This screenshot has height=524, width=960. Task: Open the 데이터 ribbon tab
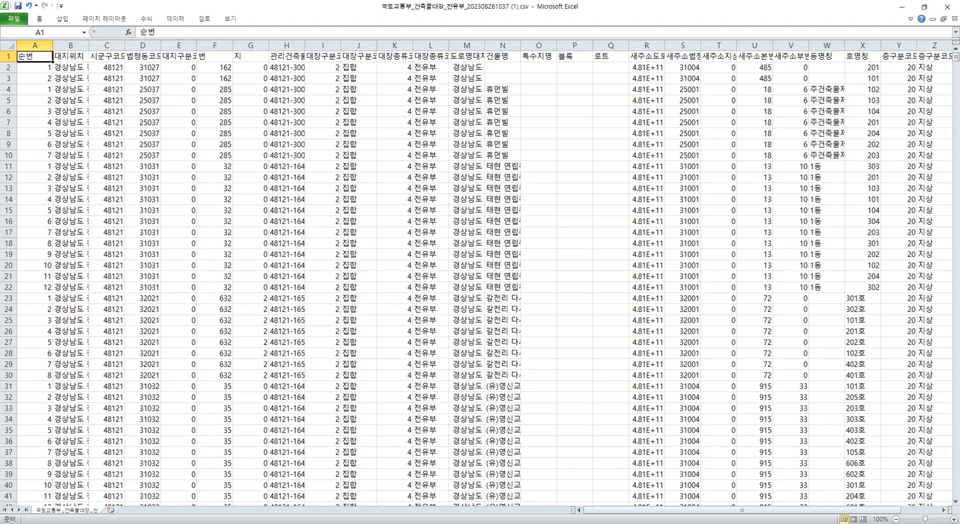pyautogui.click(x=176, y=19)
